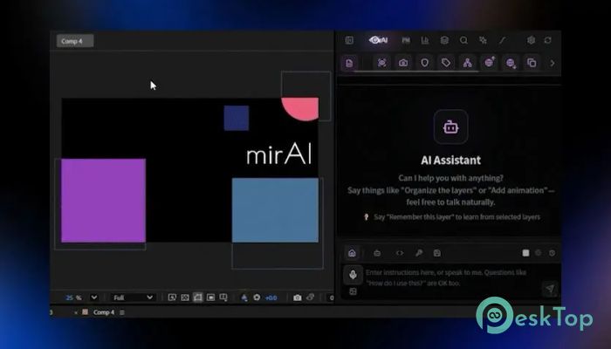Open plugin settings gear icon
This screenshot has width=611, height=349.
[531, 40]
